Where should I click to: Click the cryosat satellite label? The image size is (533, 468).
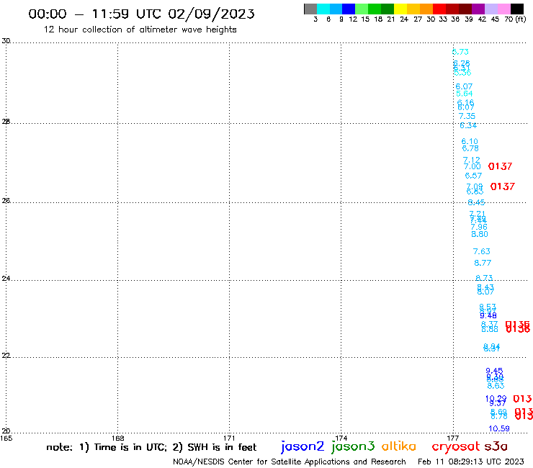pos(455,447)
